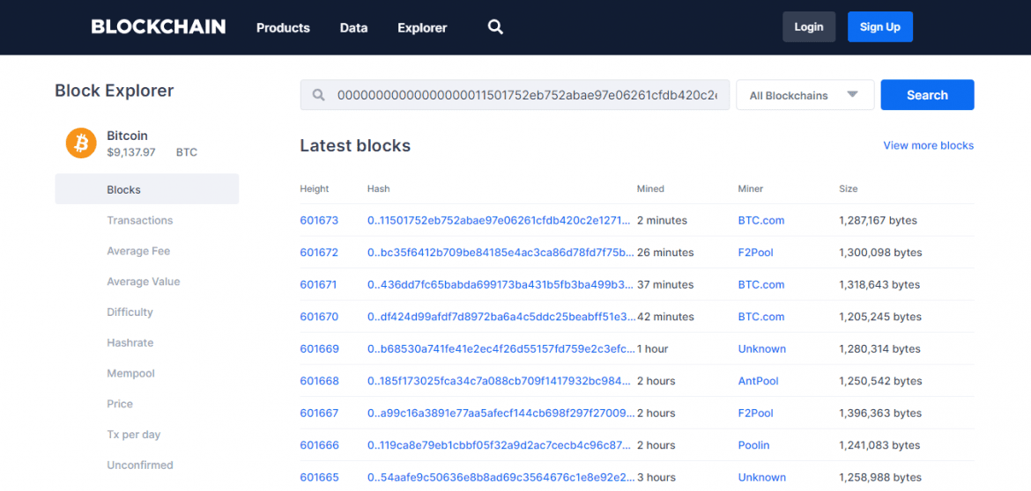The height and width of the screenshot is (491, 1031).
Task: Select Hashrate in the sidebar
Action: (130, 342)
